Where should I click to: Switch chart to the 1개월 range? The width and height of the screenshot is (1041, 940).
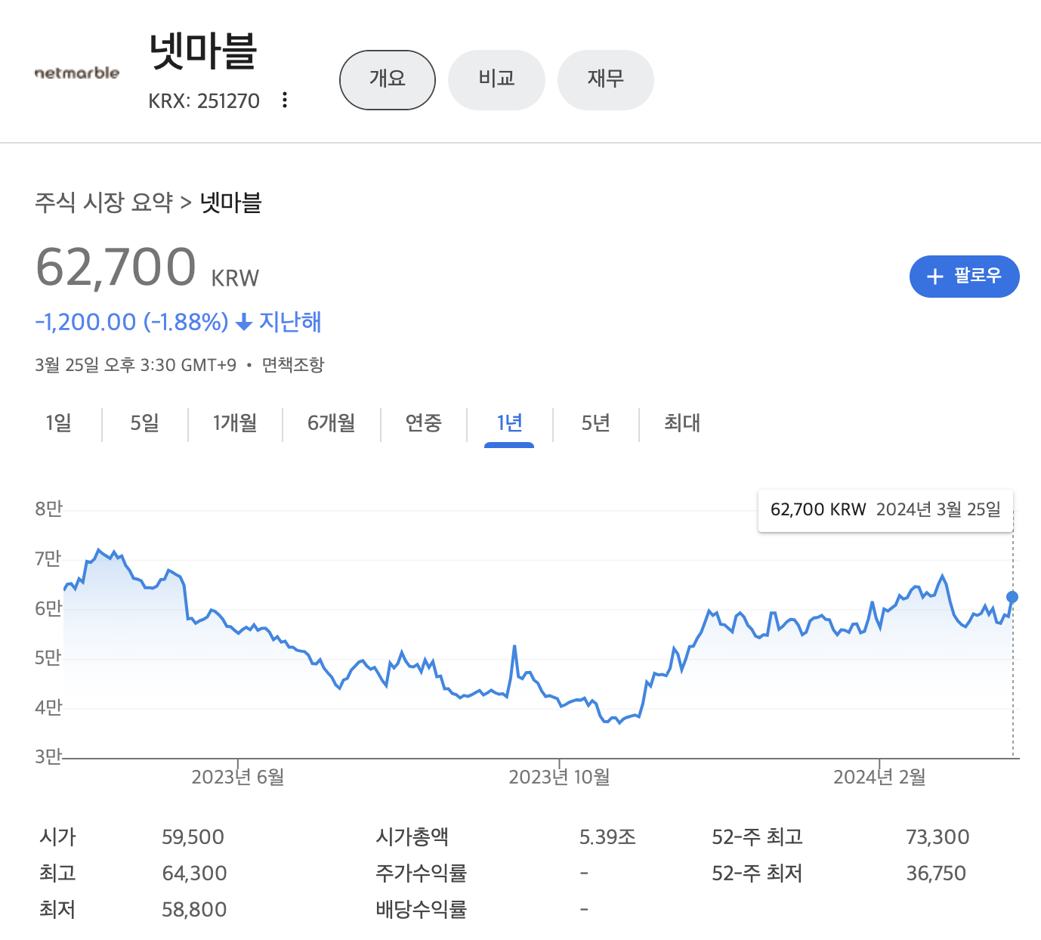pyautogui.click(x=235, y=423)
